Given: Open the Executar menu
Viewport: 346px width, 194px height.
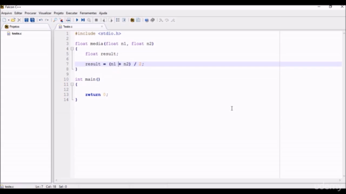Looking at the screenshot, I should point(72,13).
